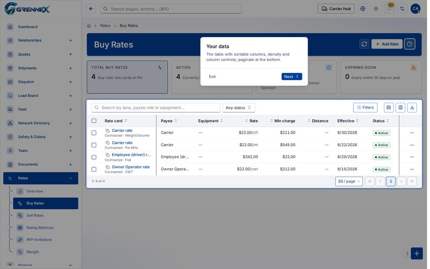Open row actions for Owner Operator rate
Viewport: 430px width, 269px height.
412,169
